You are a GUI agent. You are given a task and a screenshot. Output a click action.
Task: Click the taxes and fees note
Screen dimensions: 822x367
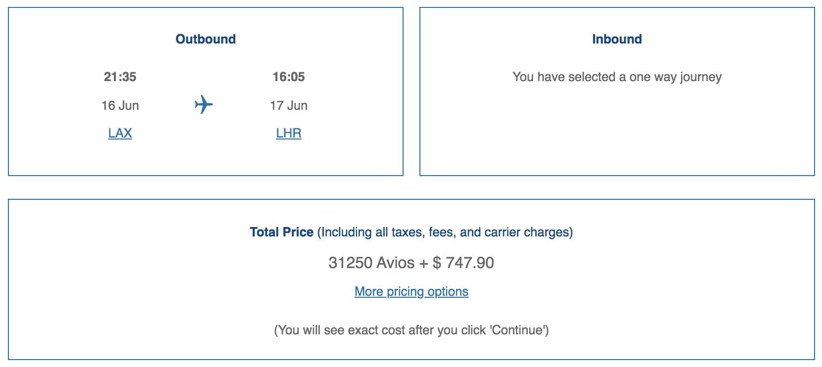pyautogui.click(x=444, y=231)
